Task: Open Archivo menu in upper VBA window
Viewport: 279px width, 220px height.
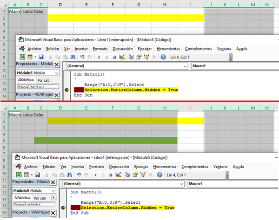Action: coord(34,49)
